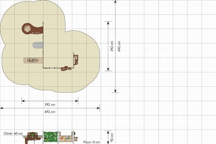Image resolution: width=216 pixels, height=144 pixels.
Task: Select the brown round climbing platform
Action: tap(32, 29)
